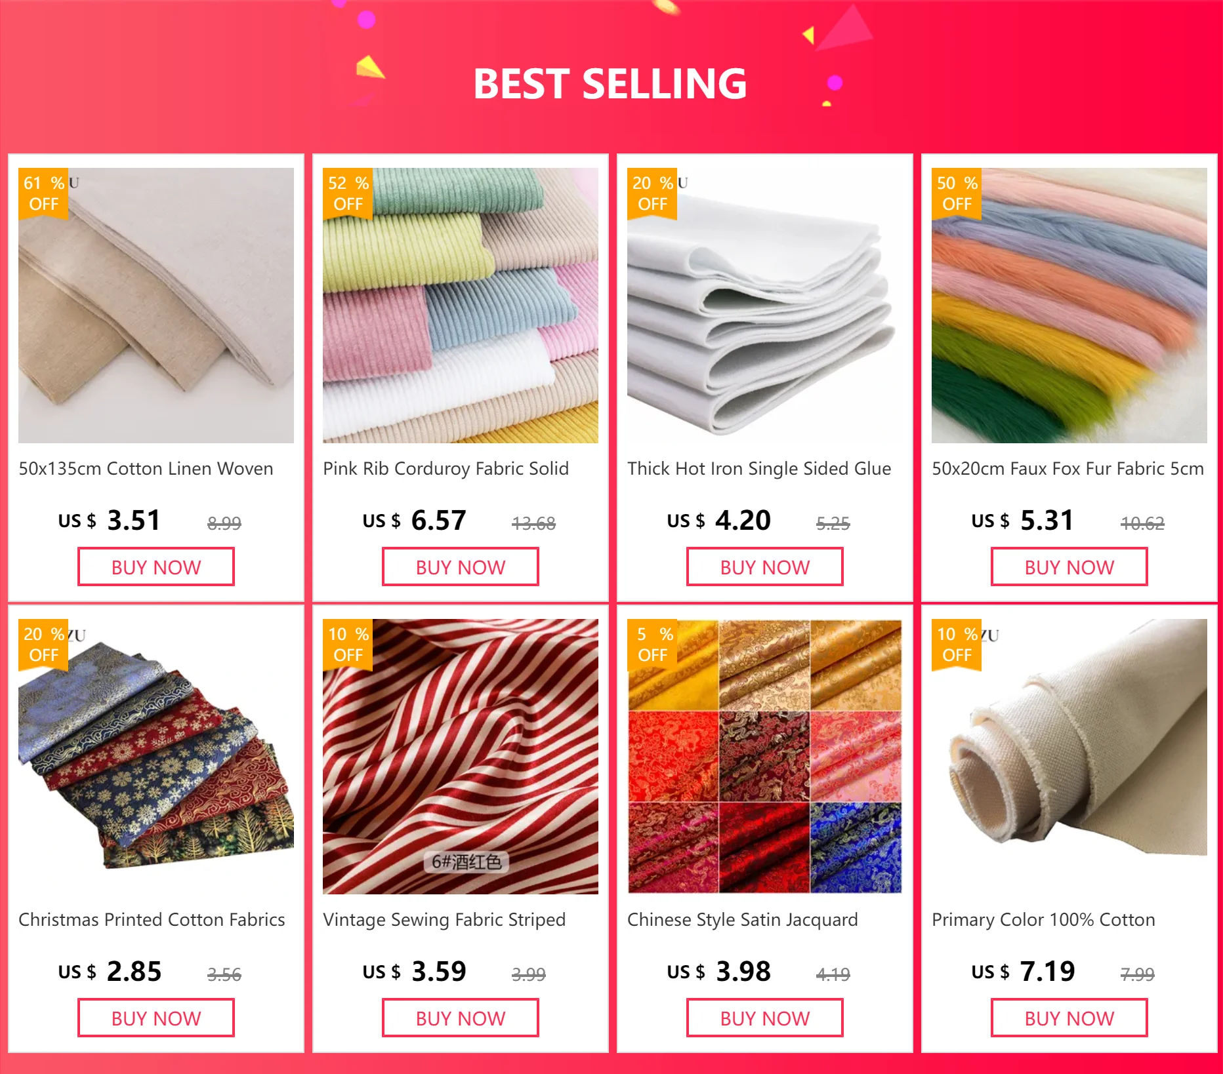Open the rolled cotton canvas image
This screenshot has width=1223, height=1074.
coord(1069,757)
